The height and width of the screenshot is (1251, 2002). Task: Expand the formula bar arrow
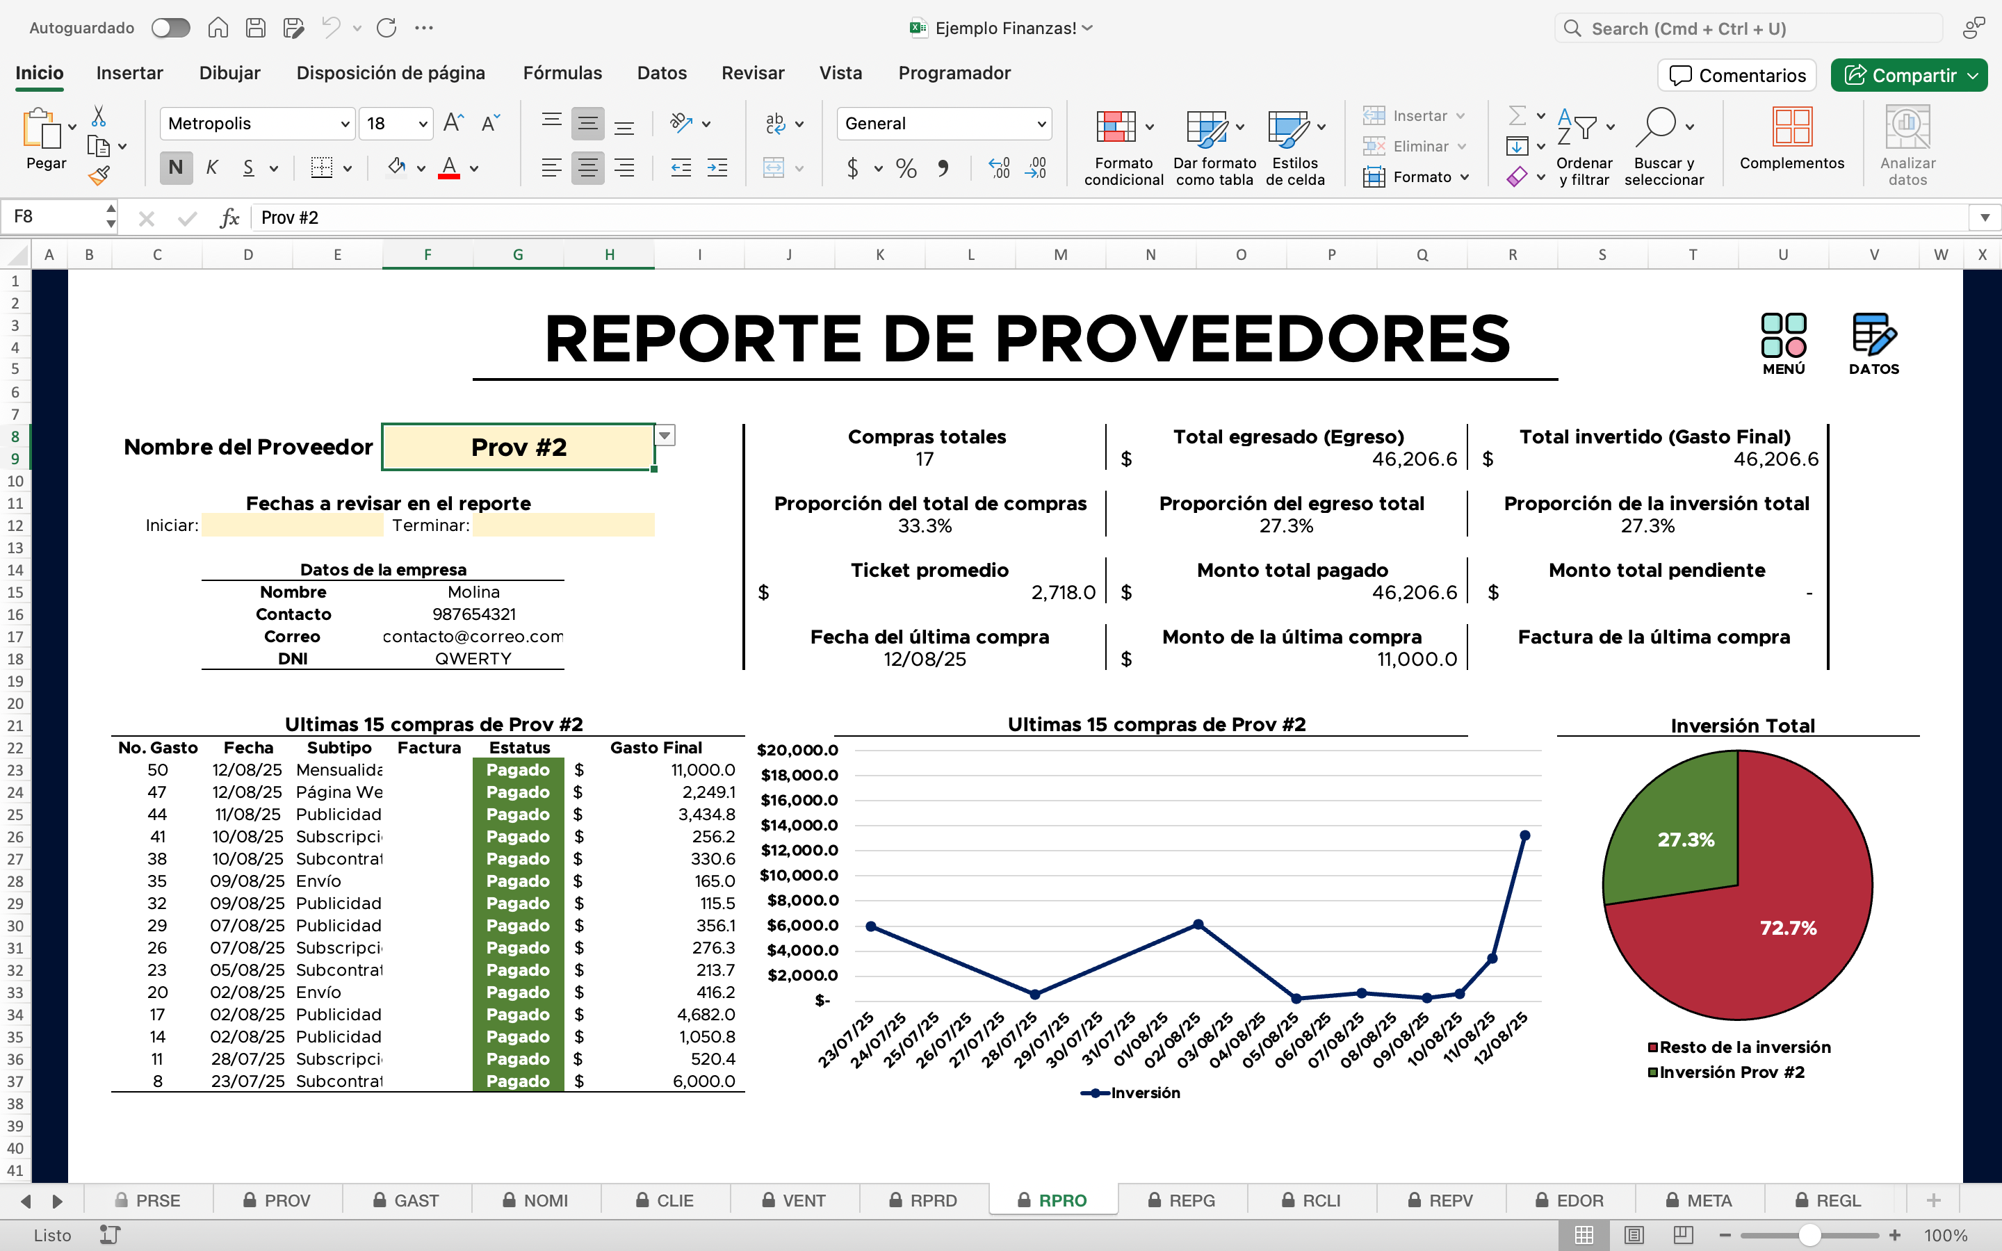[x=1985, y=218]
